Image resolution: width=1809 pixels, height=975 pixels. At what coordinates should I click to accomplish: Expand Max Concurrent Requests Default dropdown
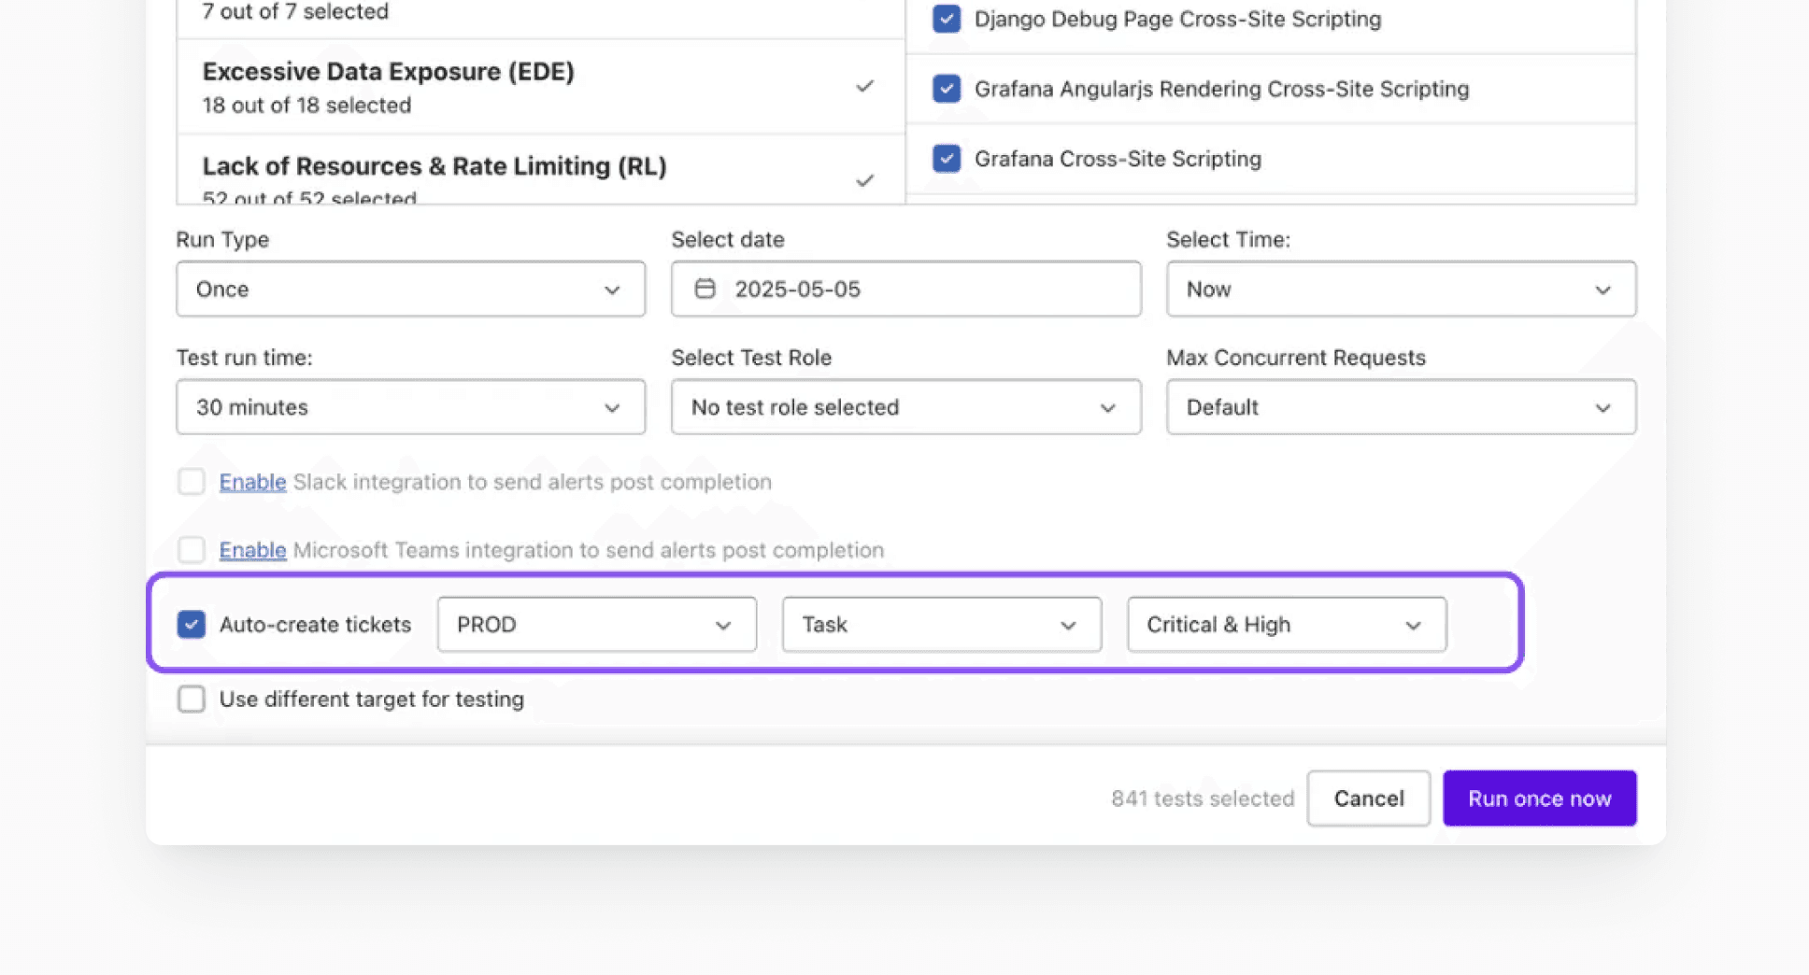(1401, 406)
